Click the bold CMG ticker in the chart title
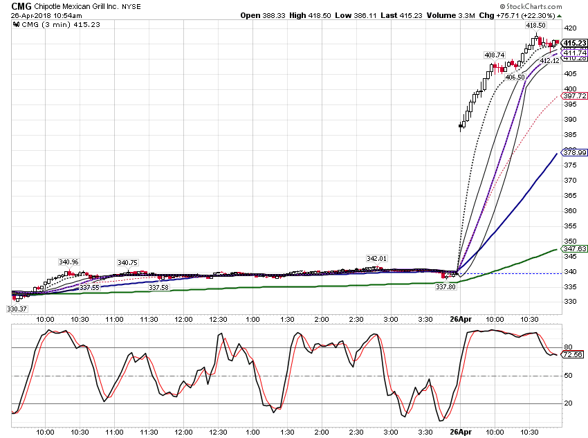Viewport: 588px width, 438px height. 21,6
